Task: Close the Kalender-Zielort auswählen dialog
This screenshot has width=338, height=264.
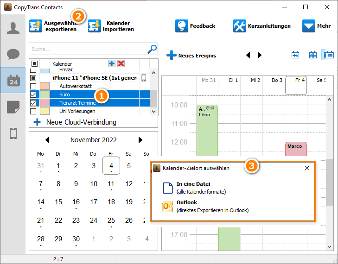Action: pyautogui.click(x=307, y=168)
